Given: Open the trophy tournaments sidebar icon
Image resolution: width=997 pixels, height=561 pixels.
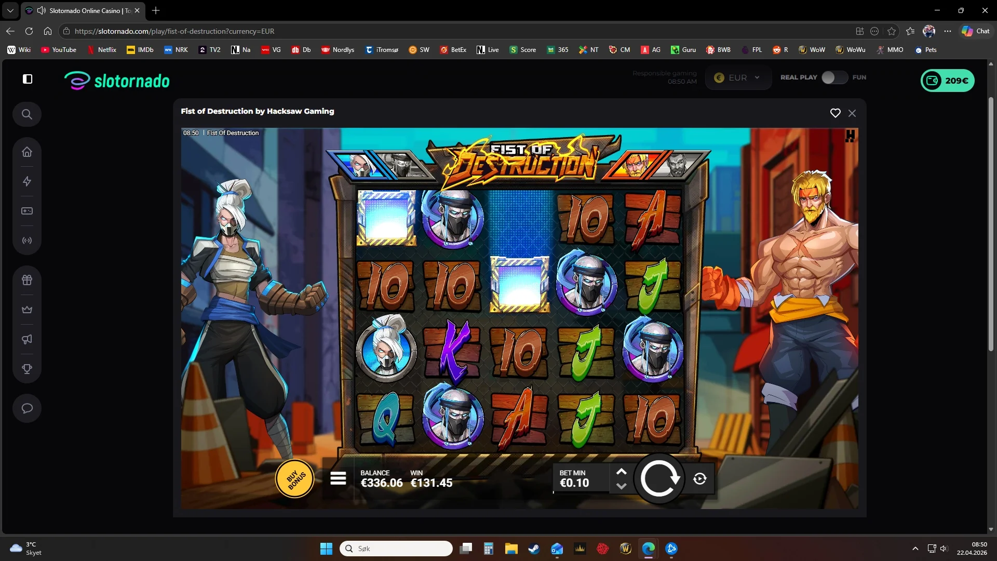Looking at the screenshot, I should [x=27, y=369].
